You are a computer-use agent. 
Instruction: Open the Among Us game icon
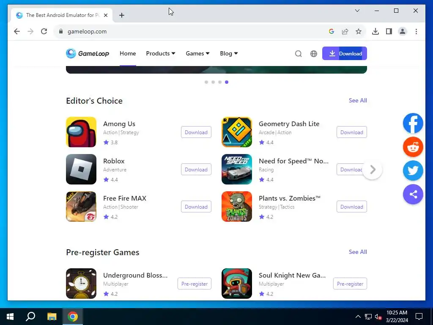tap(81, 132)
